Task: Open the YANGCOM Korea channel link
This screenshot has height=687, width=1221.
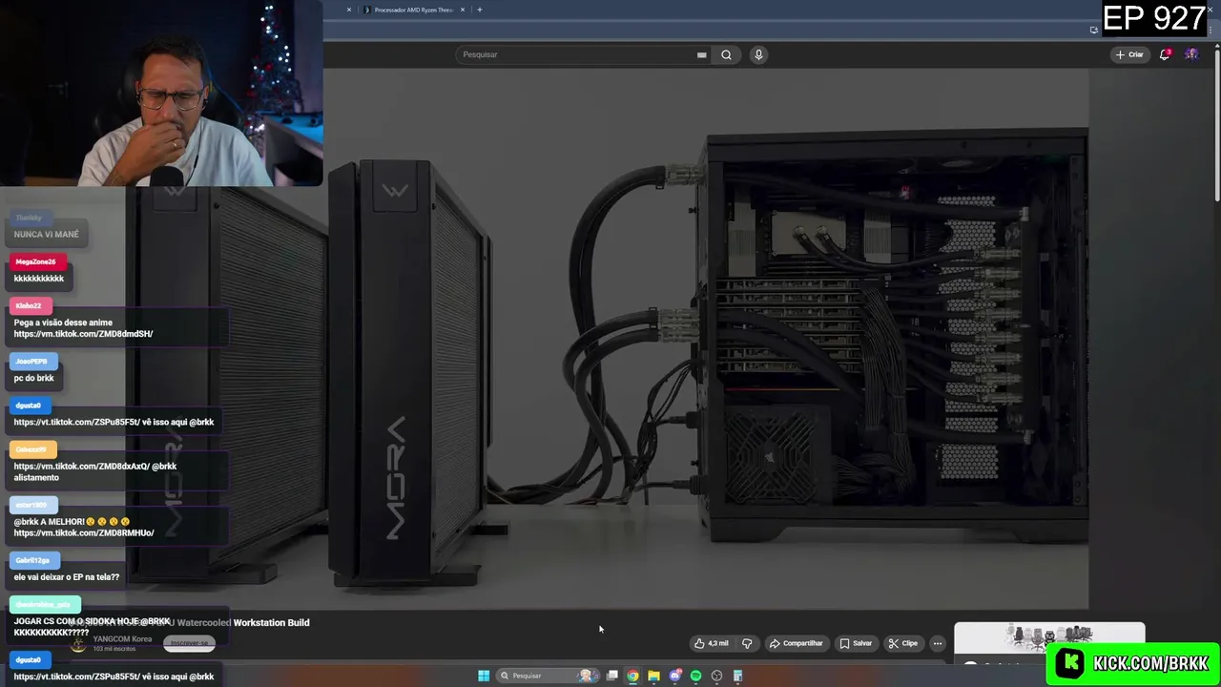Action: (x=122, y=639)
